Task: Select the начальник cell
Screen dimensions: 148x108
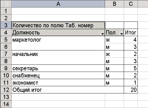Action: coord(58,54)
